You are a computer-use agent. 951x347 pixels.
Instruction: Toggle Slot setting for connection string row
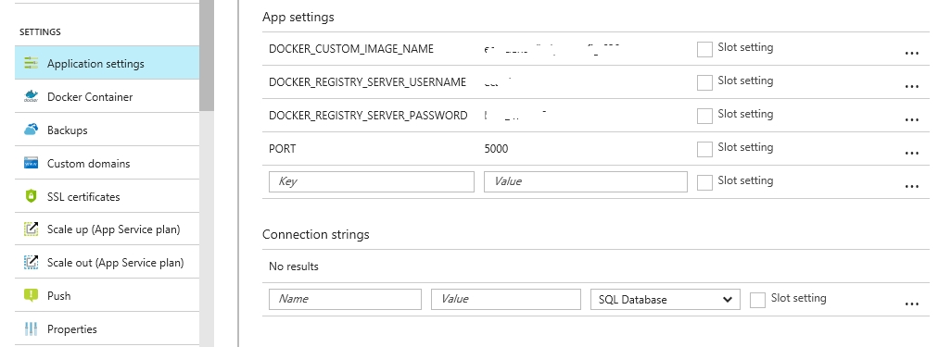pyautogui.click(x=757, y=300)
